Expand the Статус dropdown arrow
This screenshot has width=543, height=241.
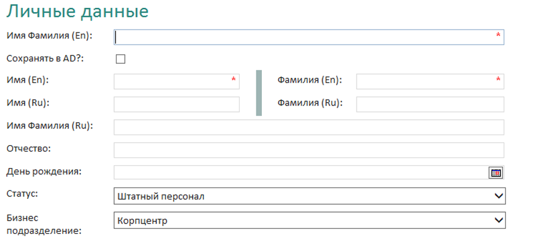pyautogui.click(x=499, y=196)
